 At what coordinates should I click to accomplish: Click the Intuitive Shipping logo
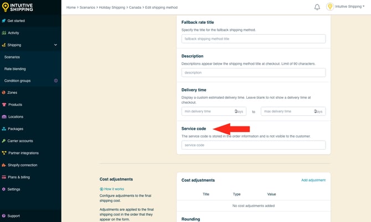18,8
